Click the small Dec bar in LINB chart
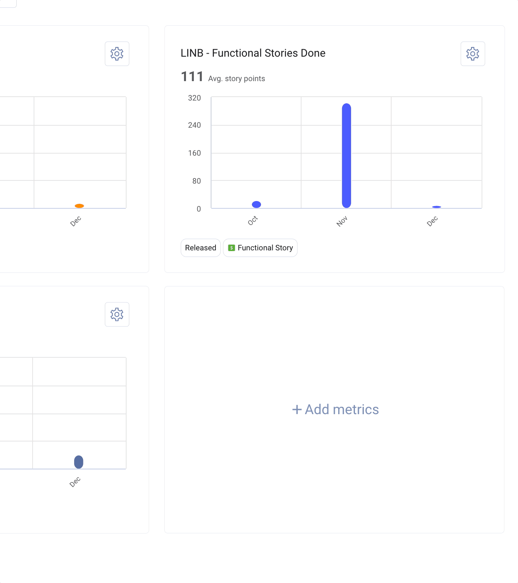 tap(436, 207)
